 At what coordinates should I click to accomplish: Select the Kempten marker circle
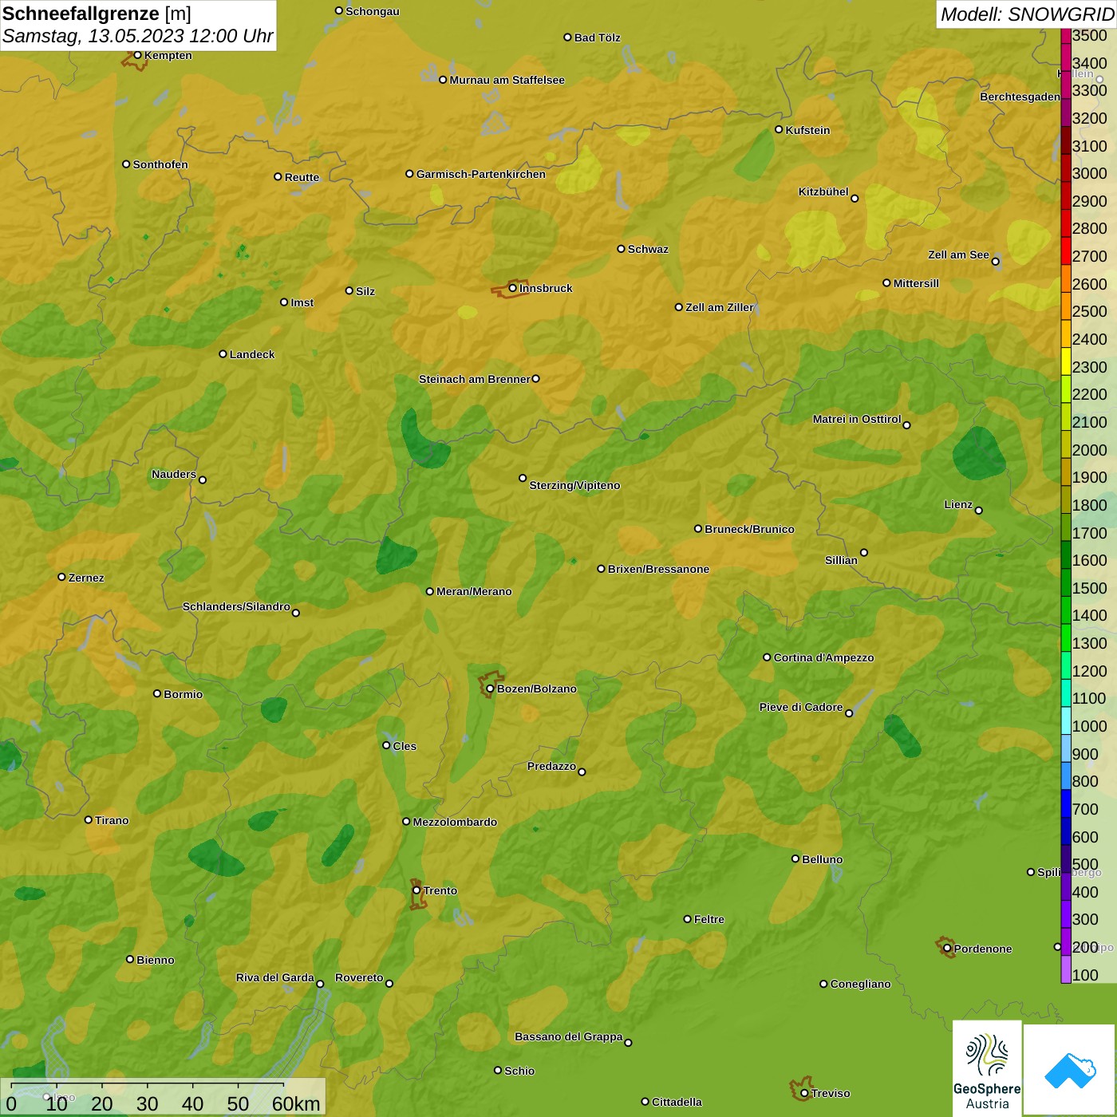137,55
